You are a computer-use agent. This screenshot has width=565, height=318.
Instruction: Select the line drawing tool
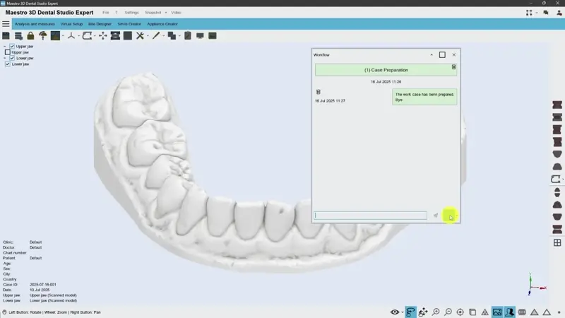tap(156, 36)
